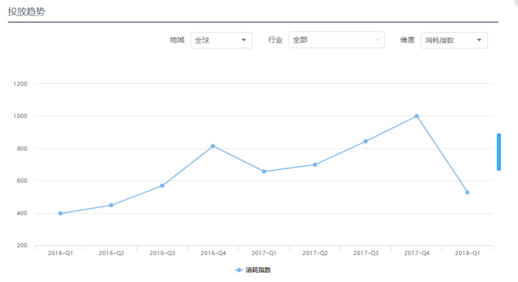Click the 行业 filter label
Viewport: 518px width, 282px height.
275,40
